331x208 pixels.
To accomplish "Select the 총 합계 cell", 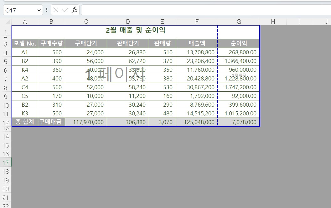I will click(25, 122).
